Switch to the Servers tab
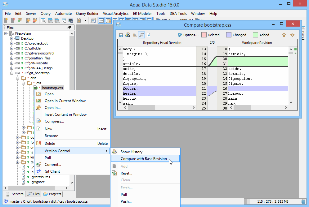The width and height of the screenshot is (309, 207). [x=15, y=194]
